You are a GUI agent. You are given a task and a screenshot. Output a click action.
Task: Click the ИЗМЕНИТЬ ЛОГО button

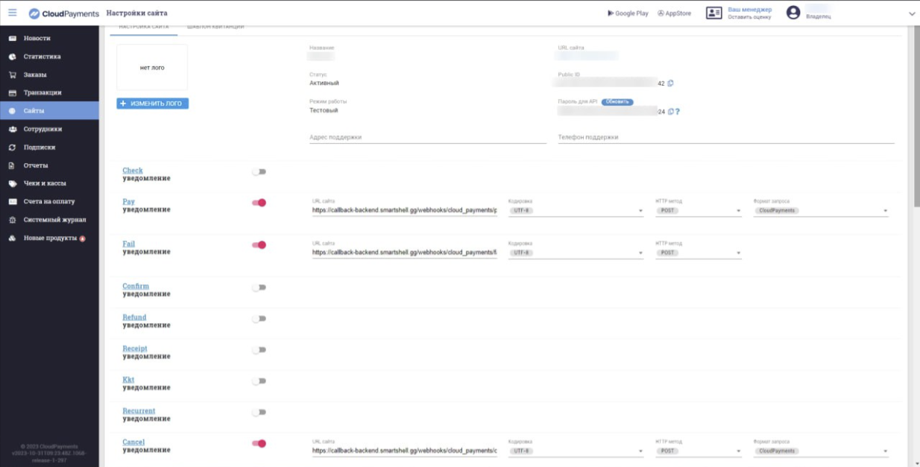(152, 104)
